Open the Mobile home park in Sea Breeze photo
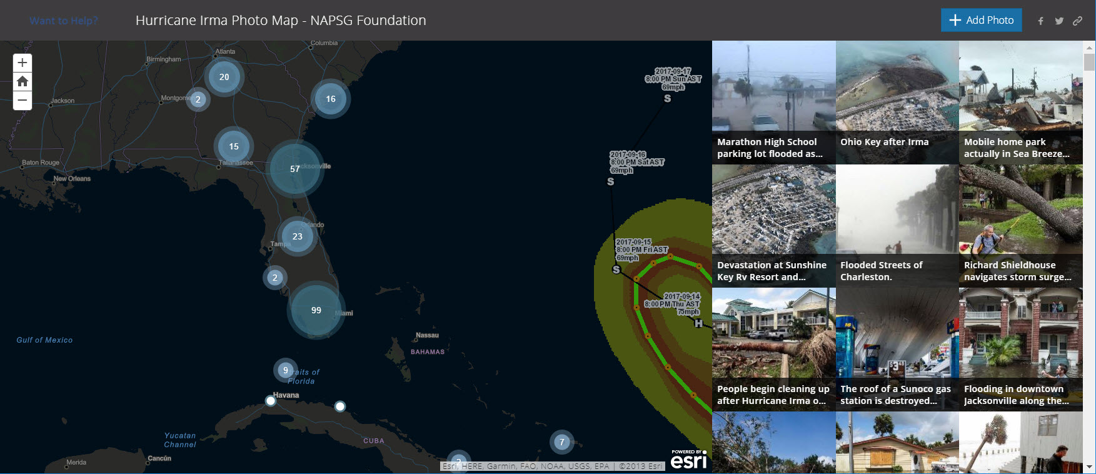 [1021, 103]
